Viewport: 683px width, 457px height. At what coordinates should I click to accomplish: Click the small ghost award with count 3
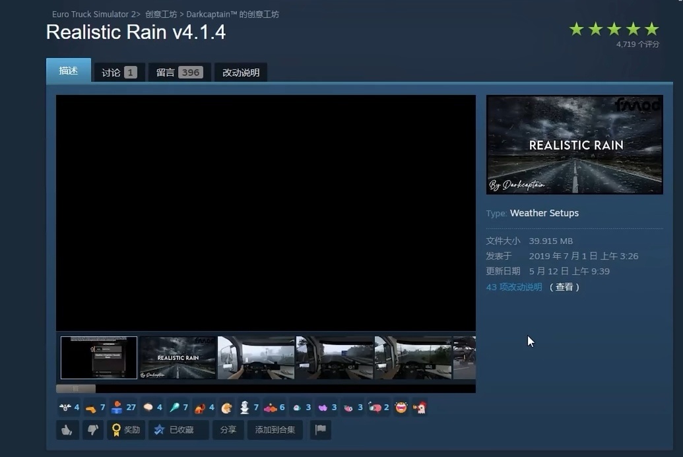coord(301,408)
